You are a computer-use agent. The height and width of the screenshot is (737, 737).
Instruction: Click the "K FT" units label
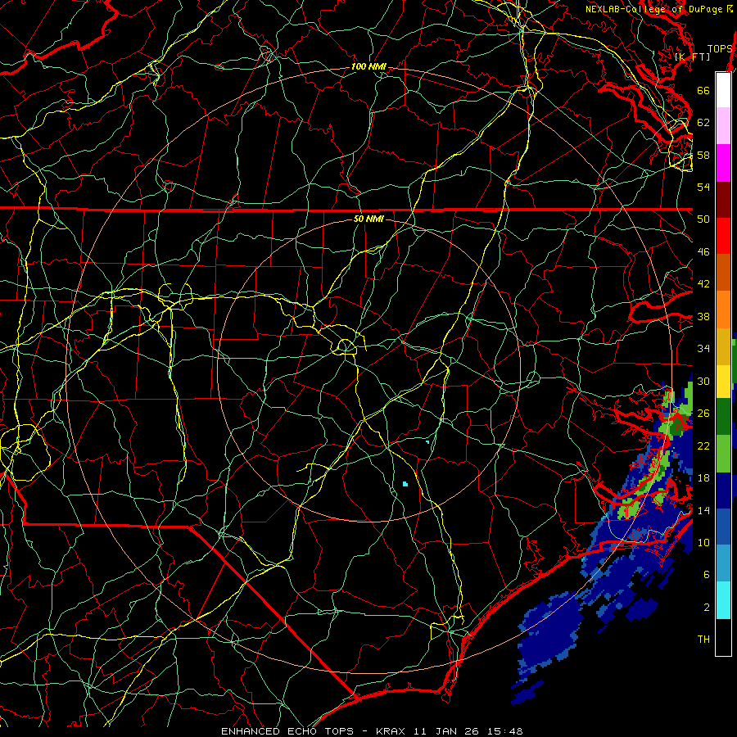click(692, 57)
